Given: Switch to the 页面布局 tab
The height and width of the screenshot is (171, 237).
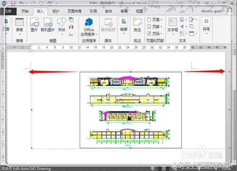Looking at the screenshot, I should 74,11.
